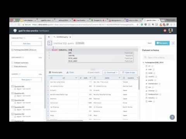Open the url column header dropdown
Viewport: 186px width, 139px height.
pos(76,78)
